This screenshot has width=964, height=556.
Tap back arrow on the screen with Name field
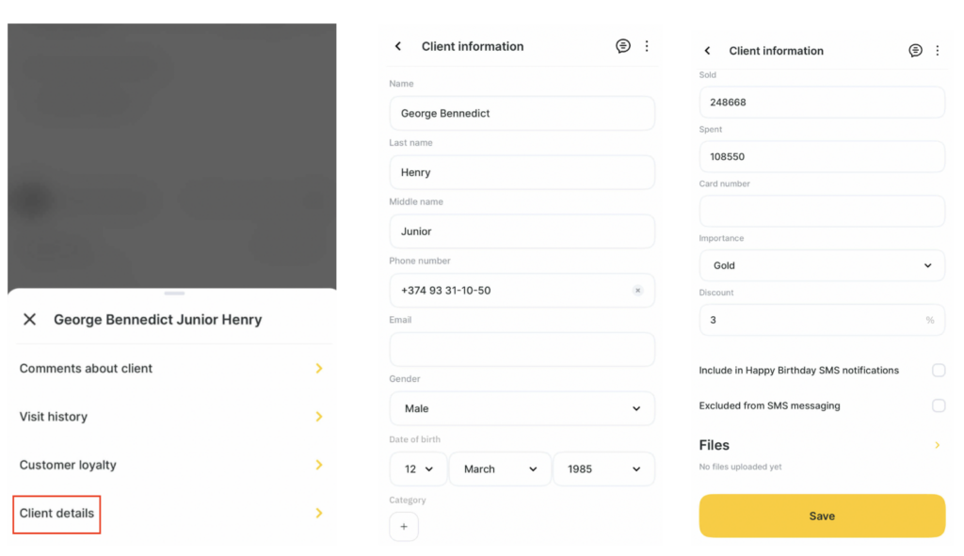tap(398, 46)
